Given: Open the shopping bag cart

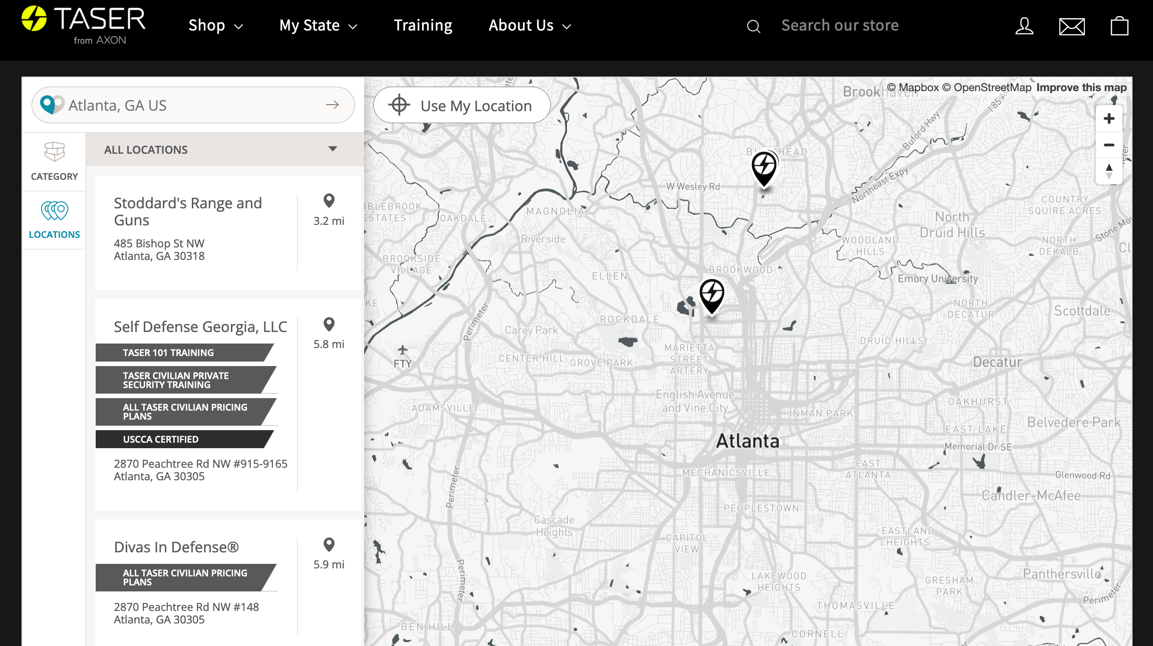Looking at the screenshot, I should click(1119, 26).
